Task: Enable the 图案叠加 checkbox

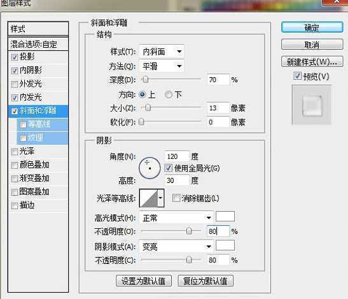Action: (15, 192)
